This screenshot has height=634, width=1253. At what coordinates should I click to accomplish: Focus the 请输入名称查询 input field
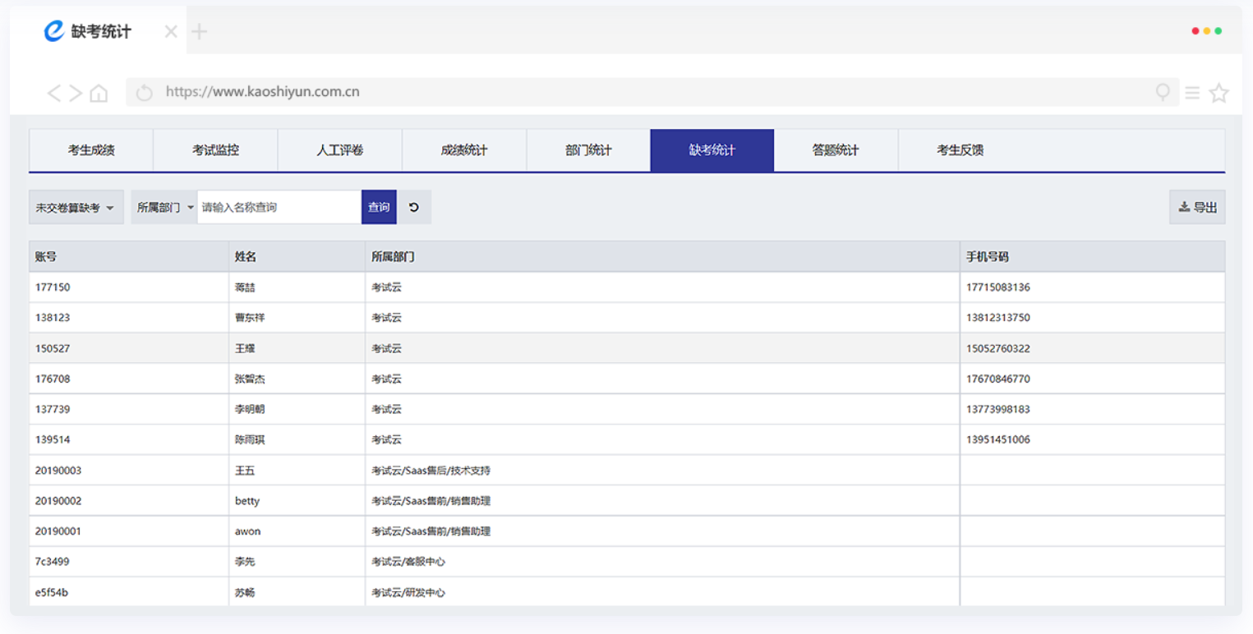coord(279,208)
